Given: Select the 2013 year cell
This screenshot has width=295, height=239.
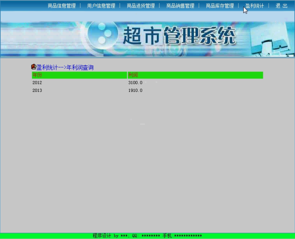Looking at the screenshot, I should coord(37,90).
